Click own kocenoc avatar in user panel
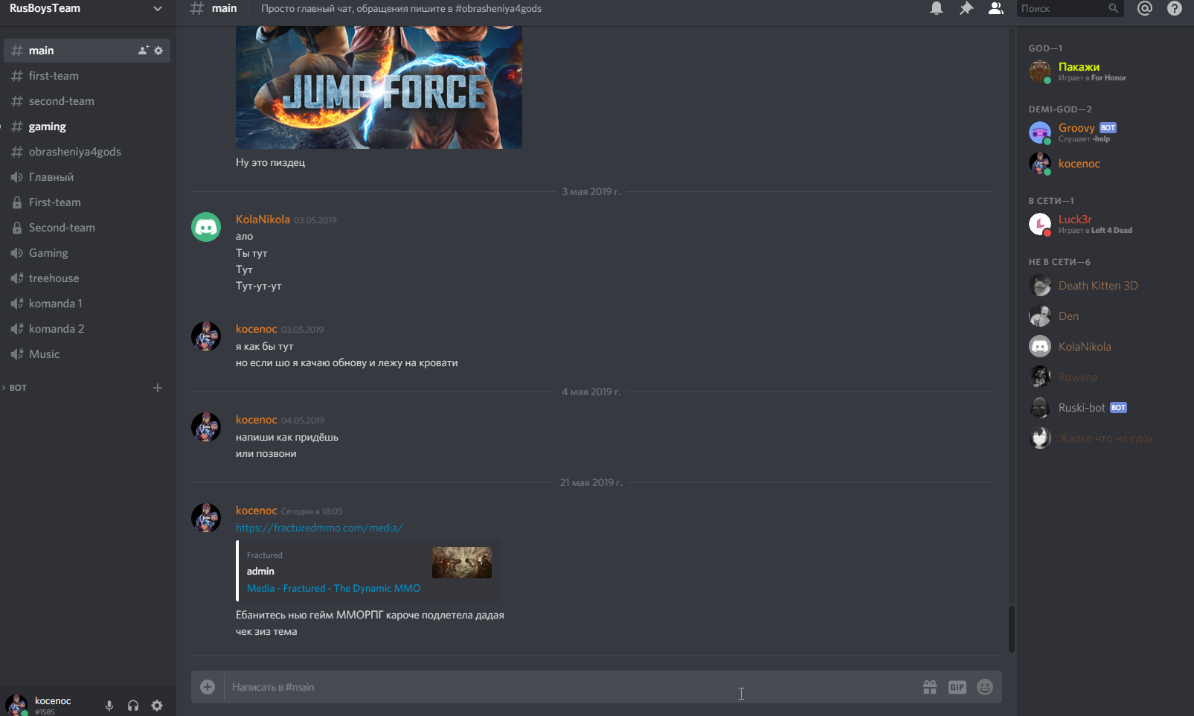 (x=16, y=704)
